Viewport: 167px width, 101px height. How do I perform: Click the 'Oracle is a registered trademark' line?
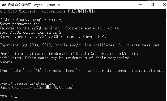(x=34, y=54)
